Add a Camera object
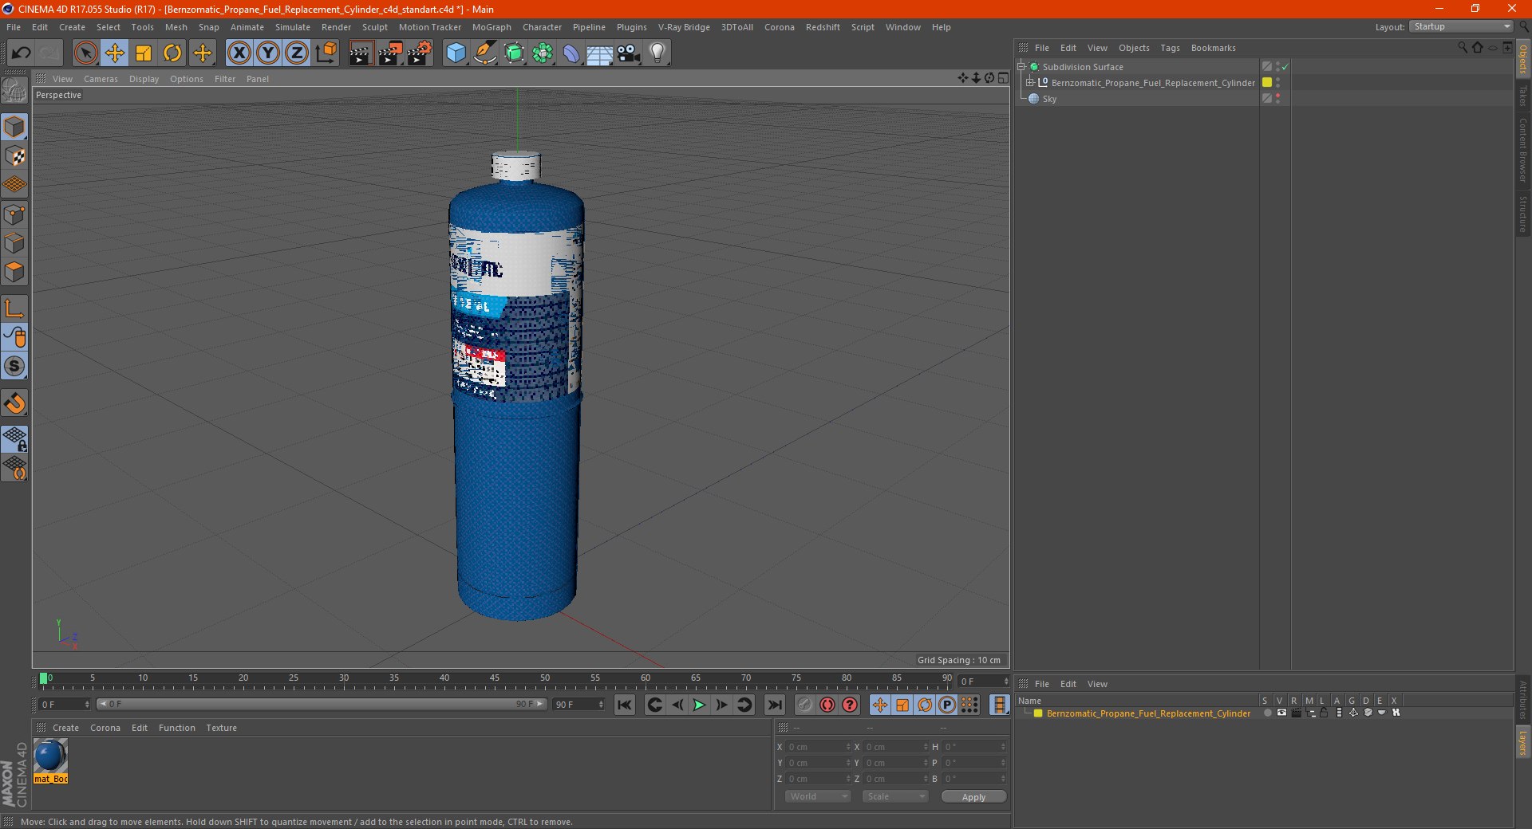Viewport: 1532px width, 829px height. click(x=629, y=53)
